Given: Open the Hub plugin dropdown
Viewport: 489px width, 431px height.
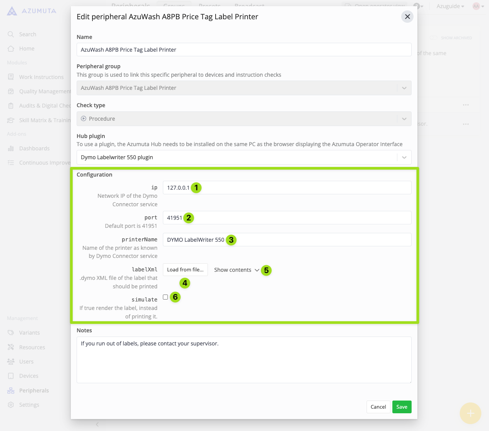Looking at the screenshot, I should pyautogui.click(x=244, y=157).
